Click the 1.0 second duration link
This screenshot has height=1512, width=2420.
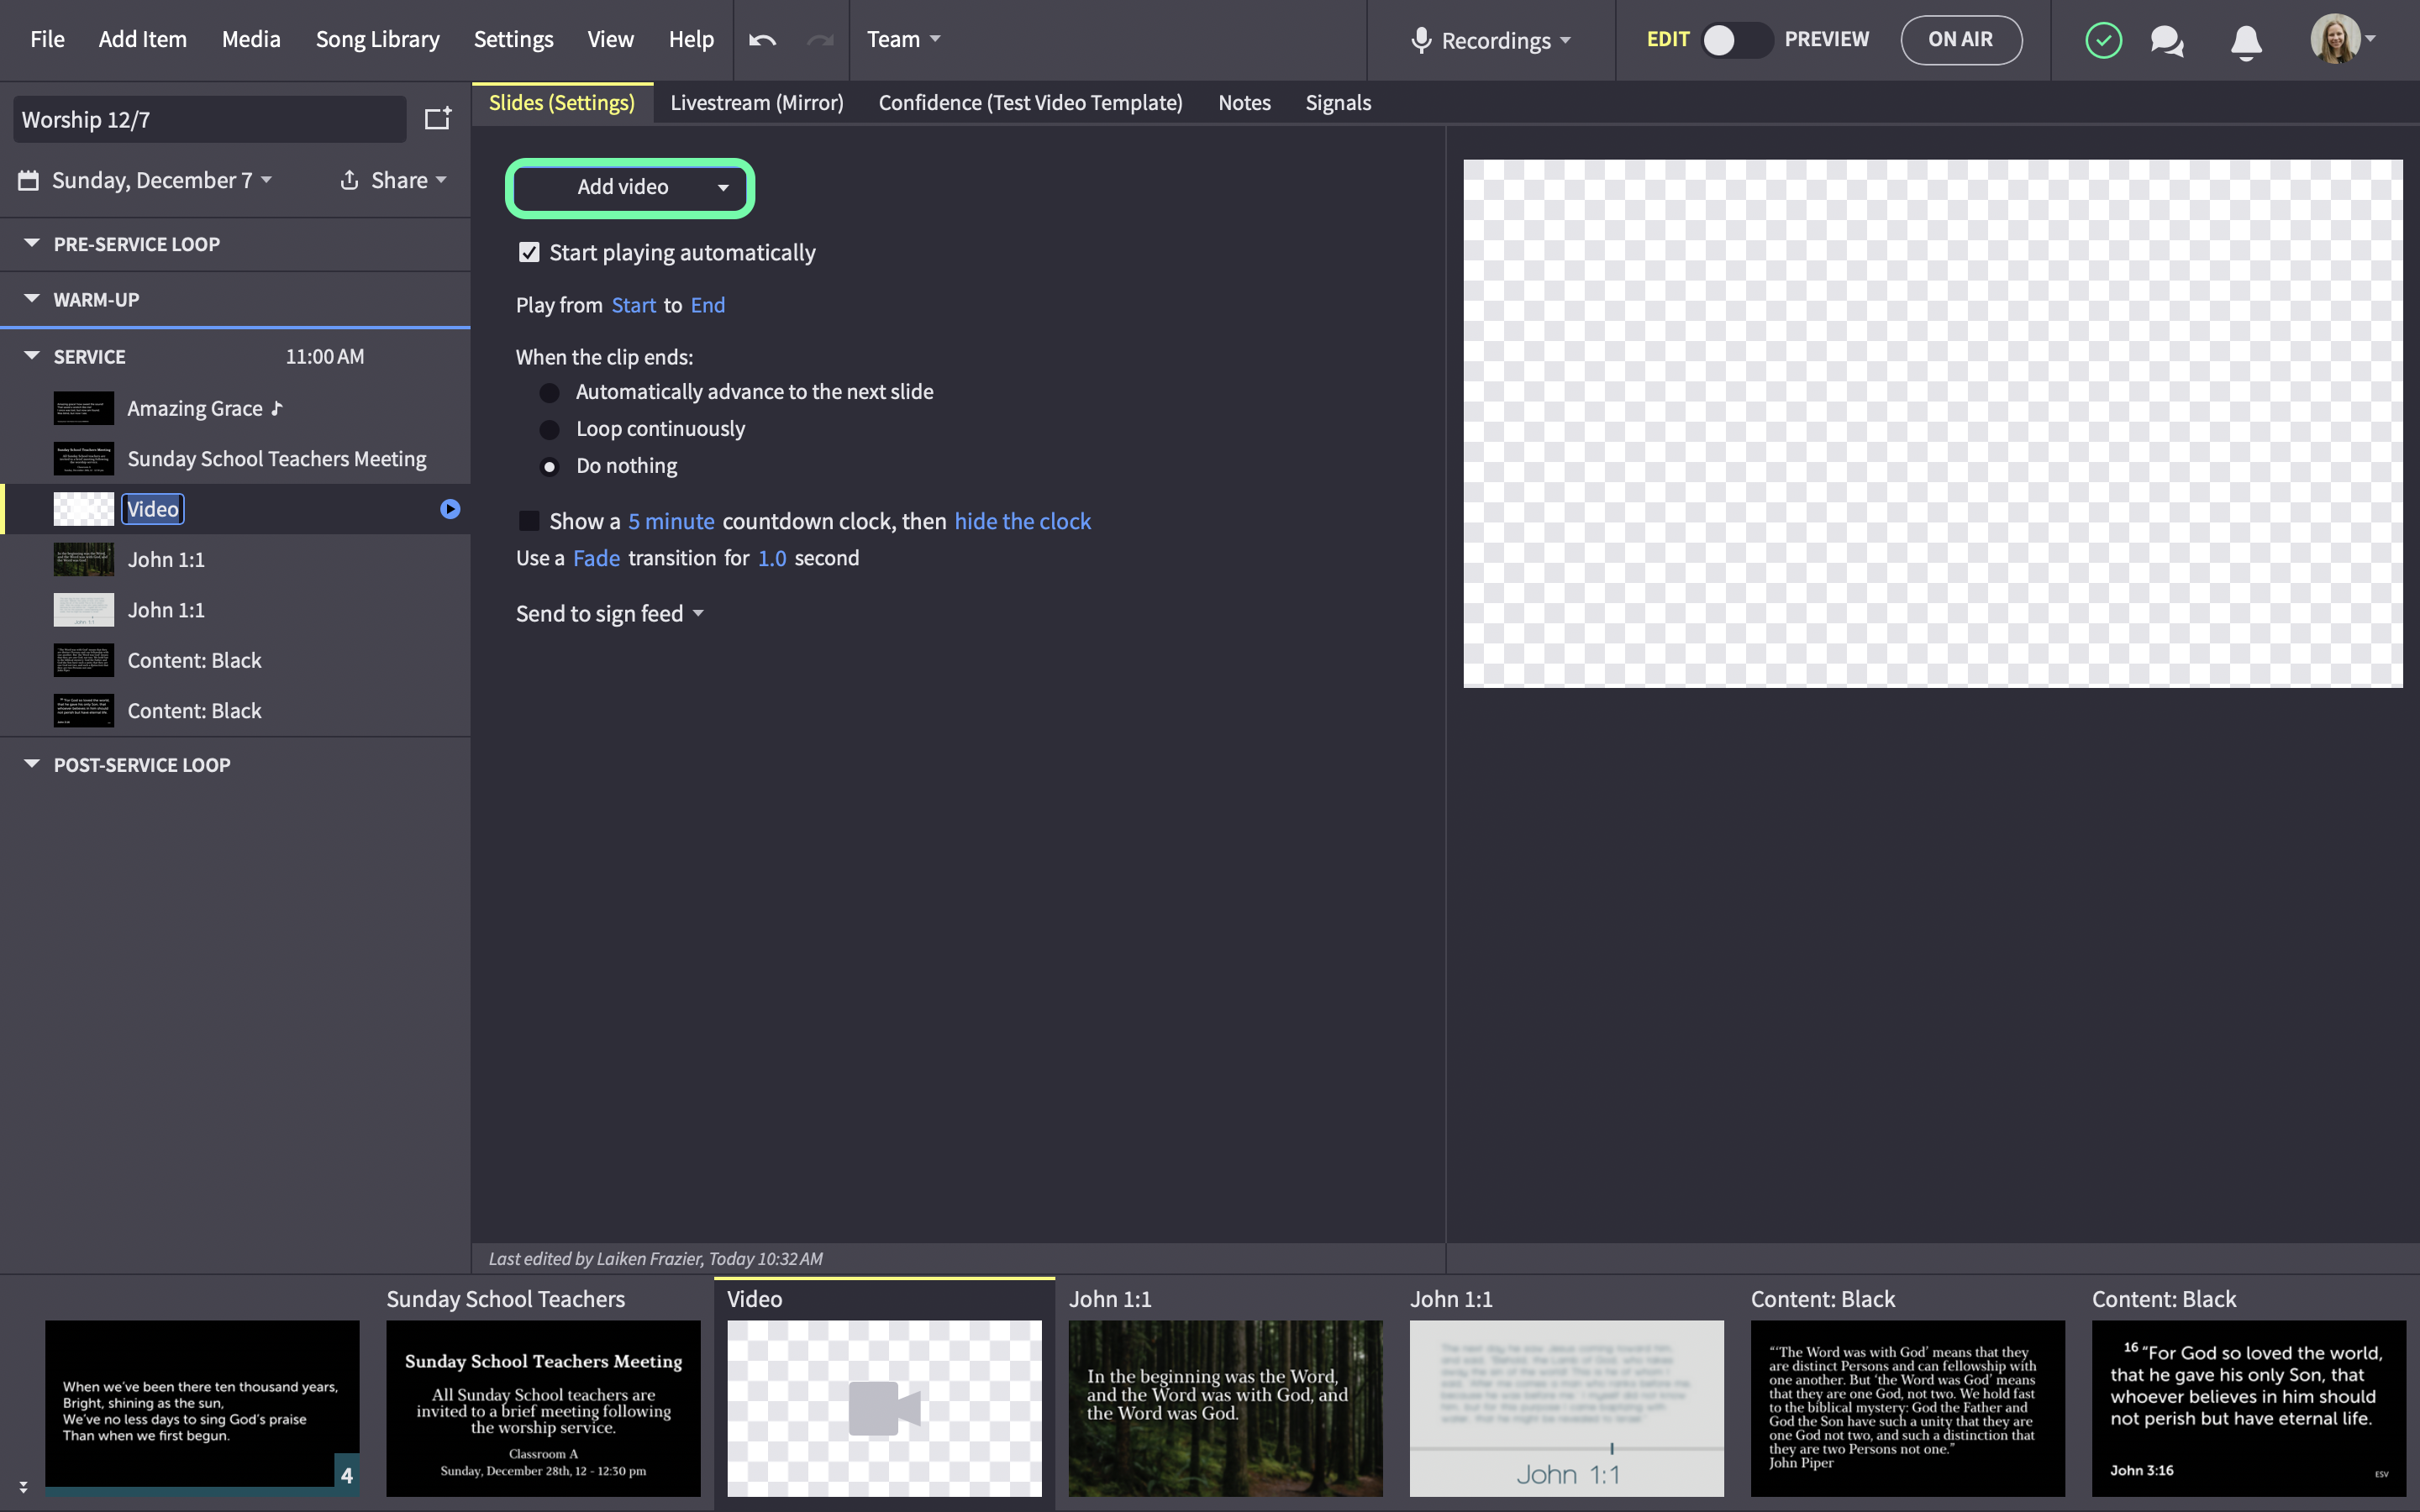click(771, 558)
